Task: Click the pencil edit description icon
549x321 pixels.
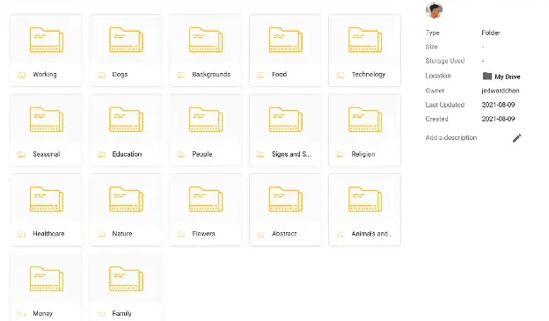Action: point(516,138)
